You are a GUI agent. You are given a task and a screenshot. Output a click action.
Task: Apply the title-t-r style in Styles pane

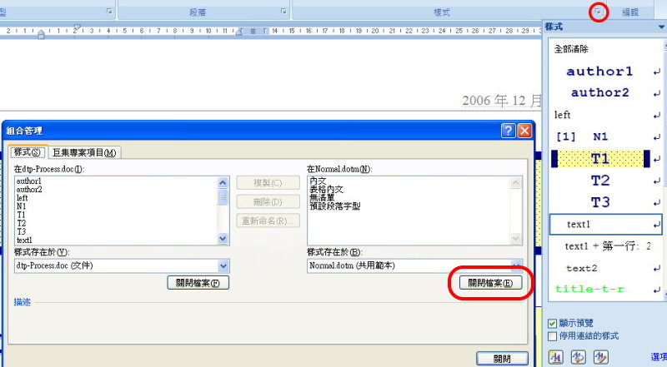(596, 290)
